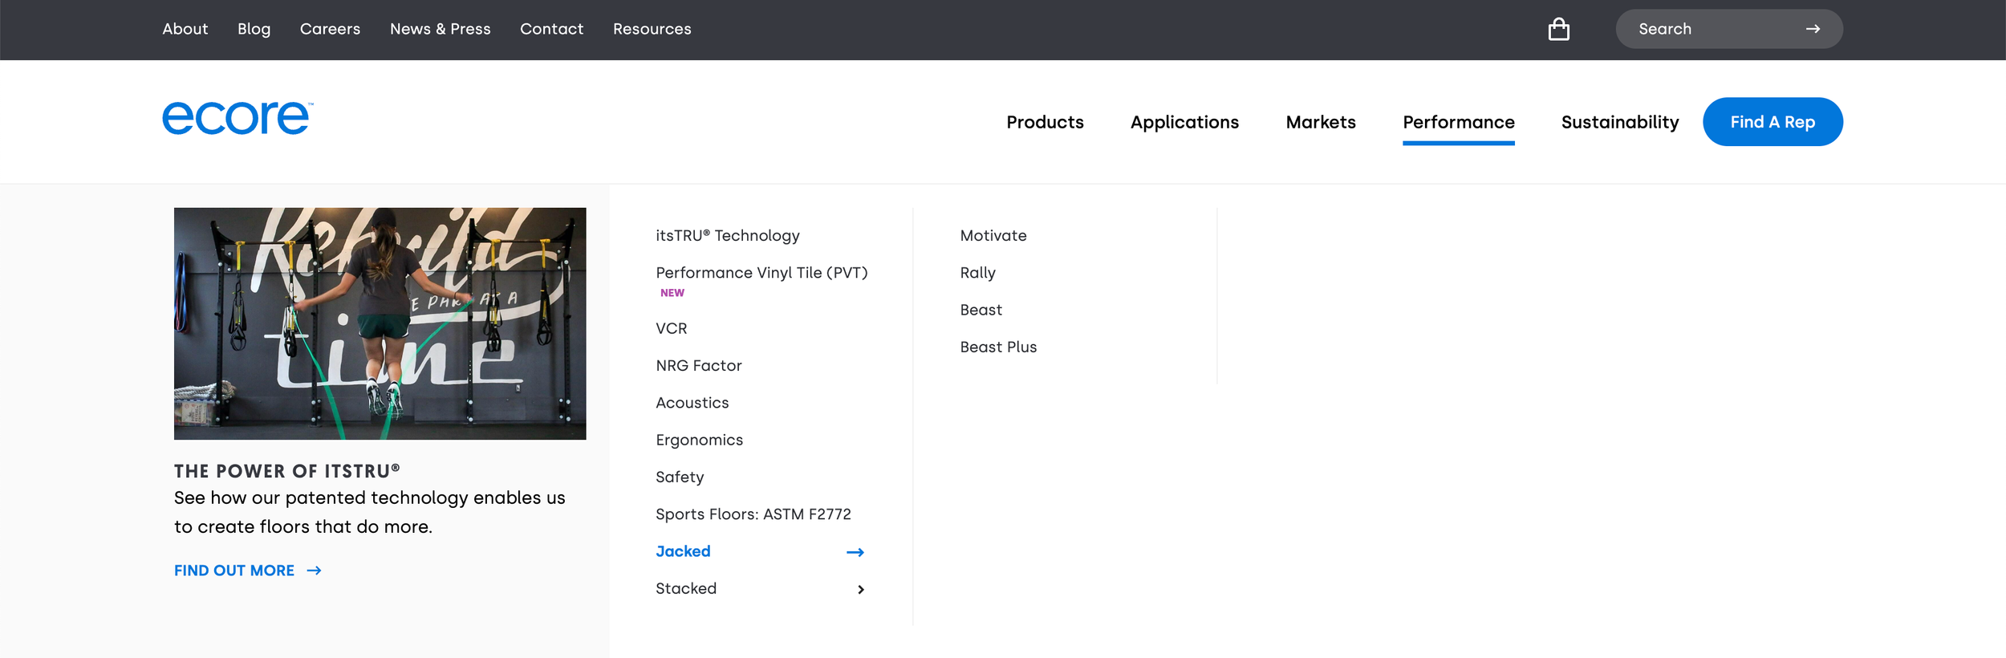2006x658 pixels.
Task: Expand the Stacked submenu chevron
Action: click(860, 589)
